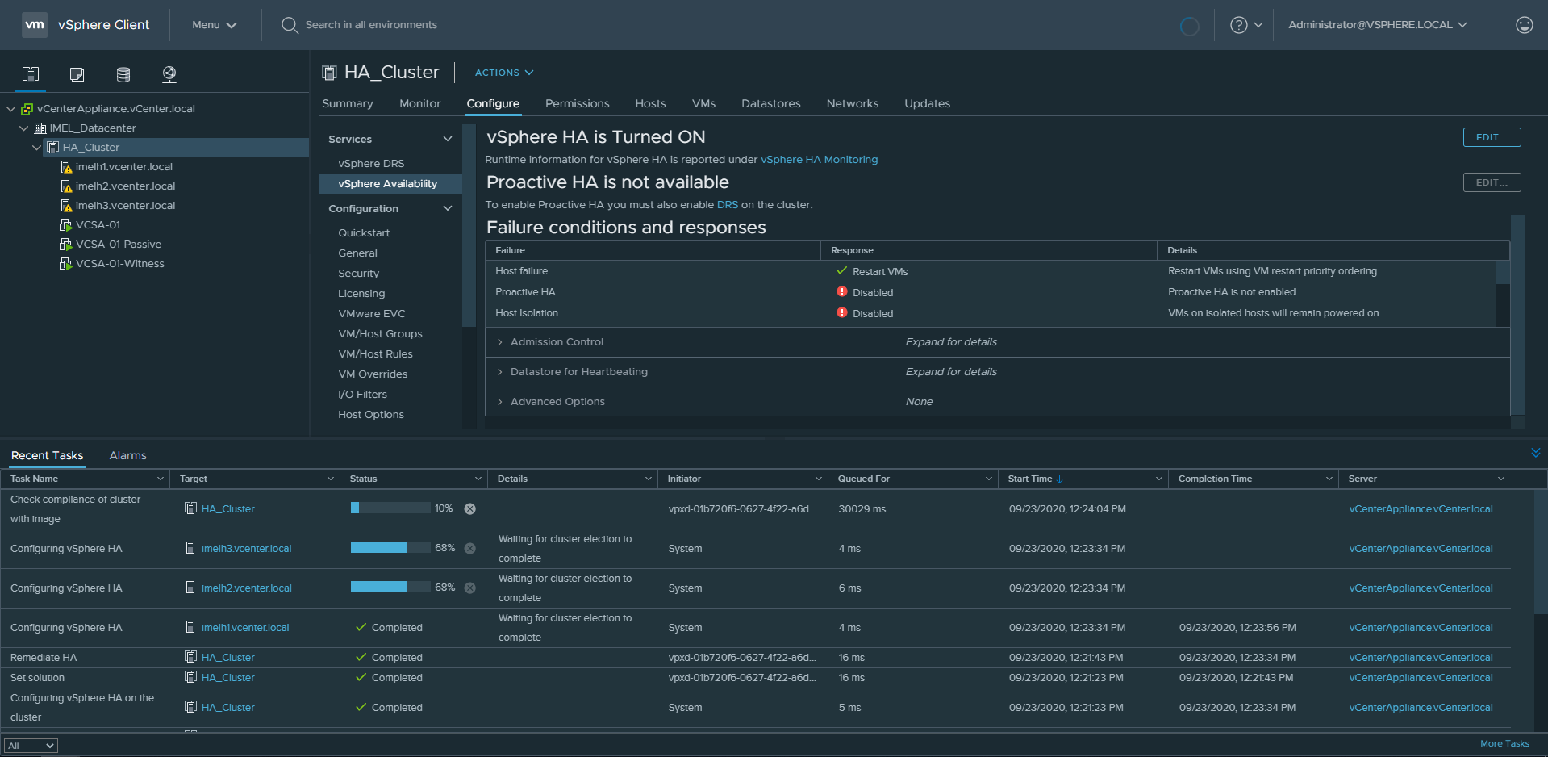The width and height of the screenshot is (1548, 757).
Task: Collapse the IMEL_Datacenter tree node
Action: [23, 128]
